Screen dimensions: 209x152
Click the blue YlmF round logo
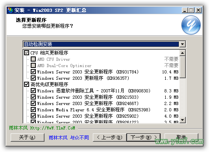click(191, 25)
